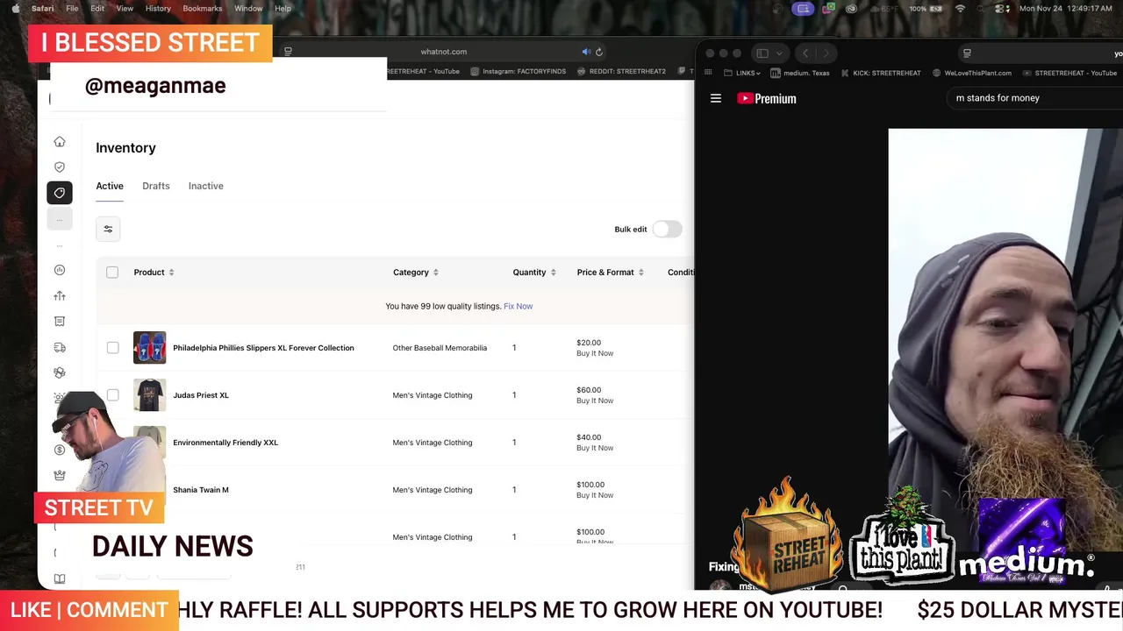Open the KICK: STREETREHEAT bookmark

881,73
